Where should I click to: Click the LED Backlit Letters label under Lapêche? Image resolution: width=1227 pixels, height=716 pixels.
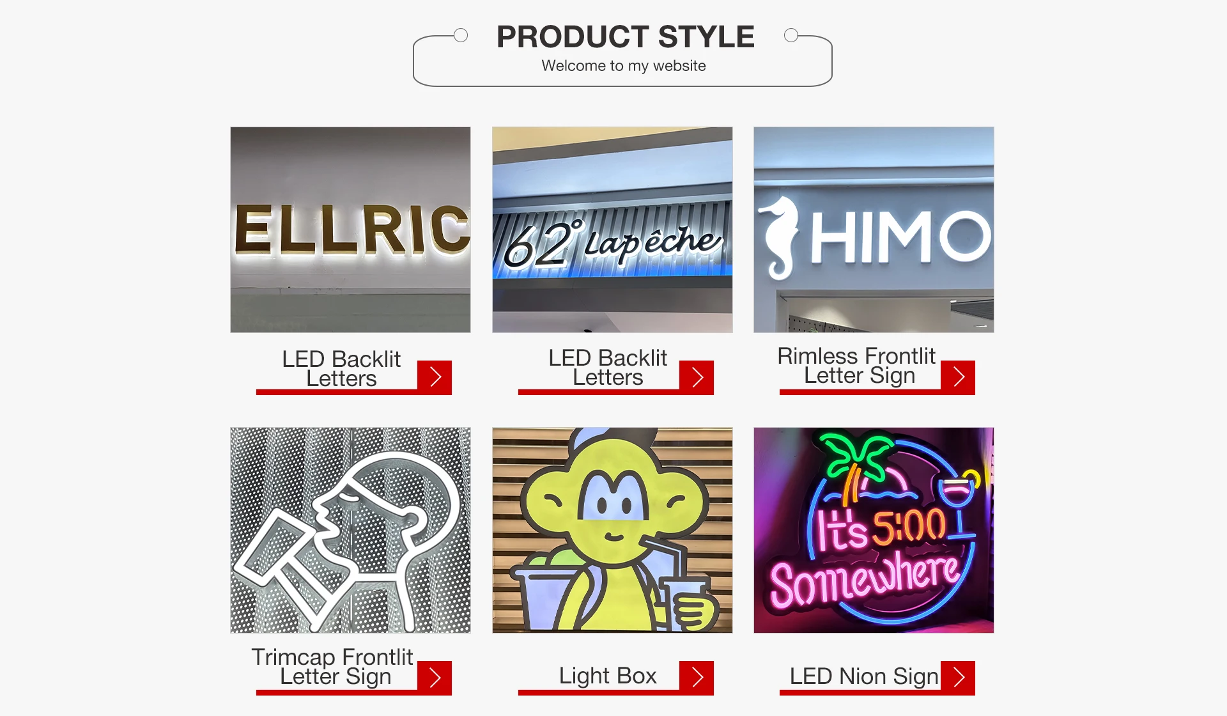608,367
